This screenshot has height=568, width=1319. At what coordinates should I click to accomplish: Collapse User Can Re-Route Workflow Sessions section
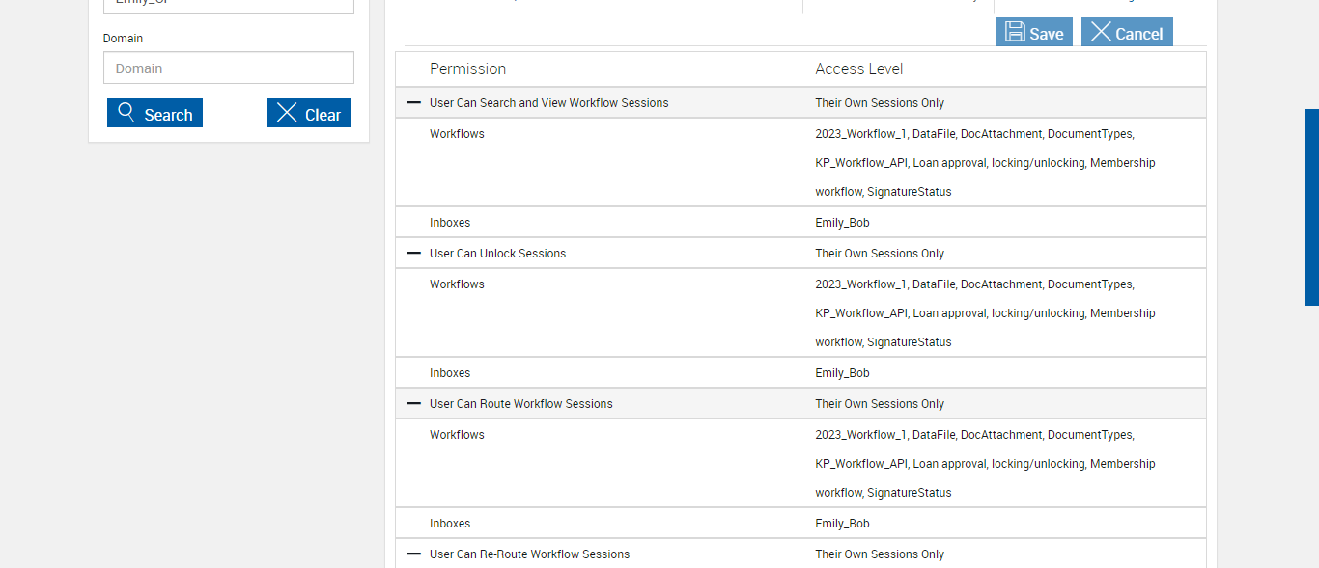(x=414, y=554)
